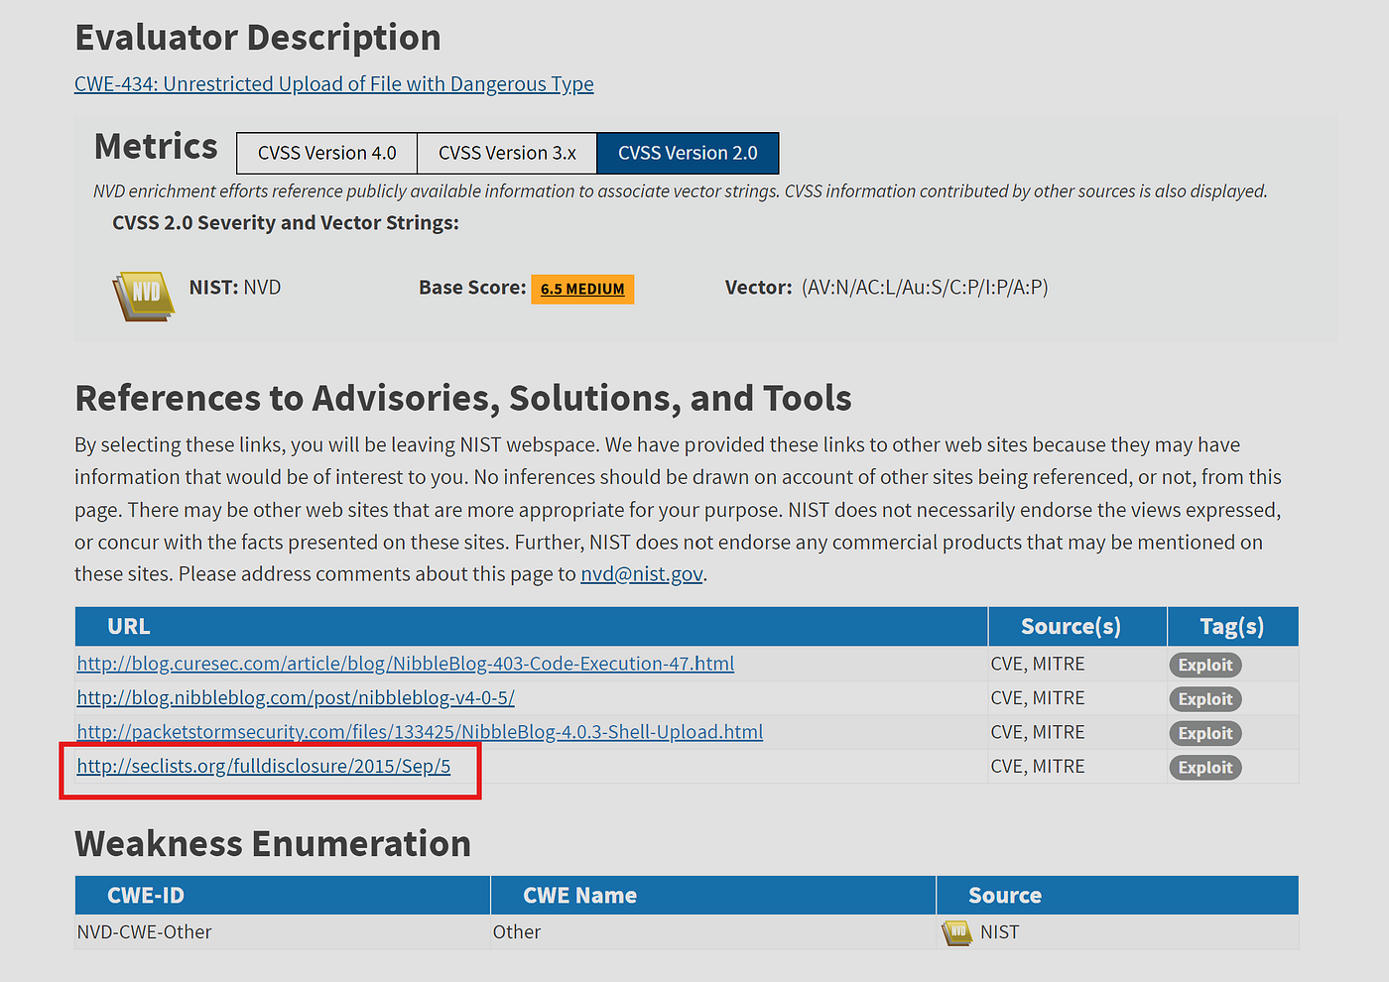This screenshot has width=1389, height=982.
Task: Select the CVSS Version 2.0 tab
Action: (x=688, y=153)
